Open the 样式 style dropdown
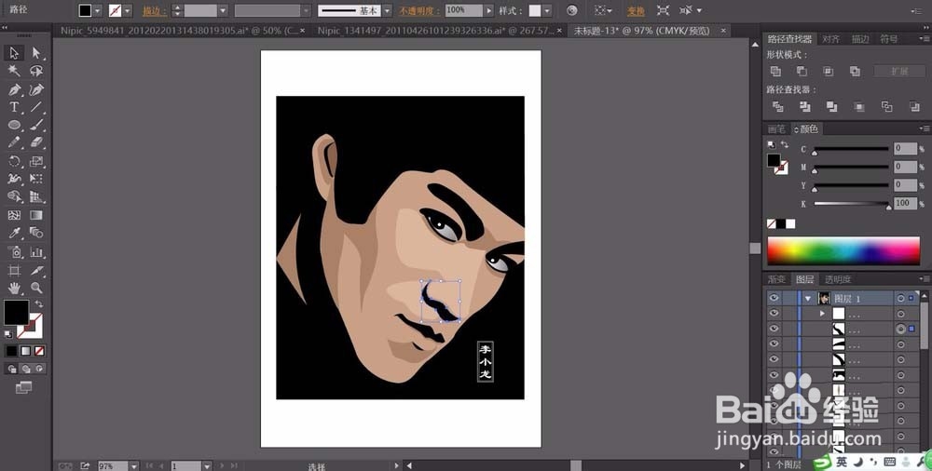Viewport: 932px width, 471px height. pyautogui.click(x=547, y=10)
